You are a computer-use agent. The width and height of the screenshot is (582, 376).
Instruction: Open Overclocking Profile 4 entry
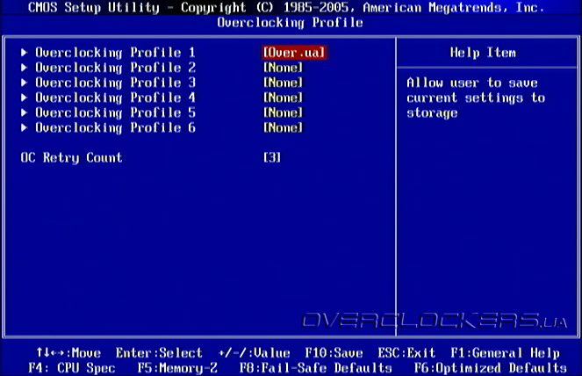coord(116,98)
